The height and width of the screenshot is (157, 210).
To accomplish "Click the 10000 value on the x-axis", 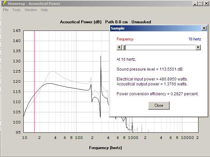I will click(187, 138).
